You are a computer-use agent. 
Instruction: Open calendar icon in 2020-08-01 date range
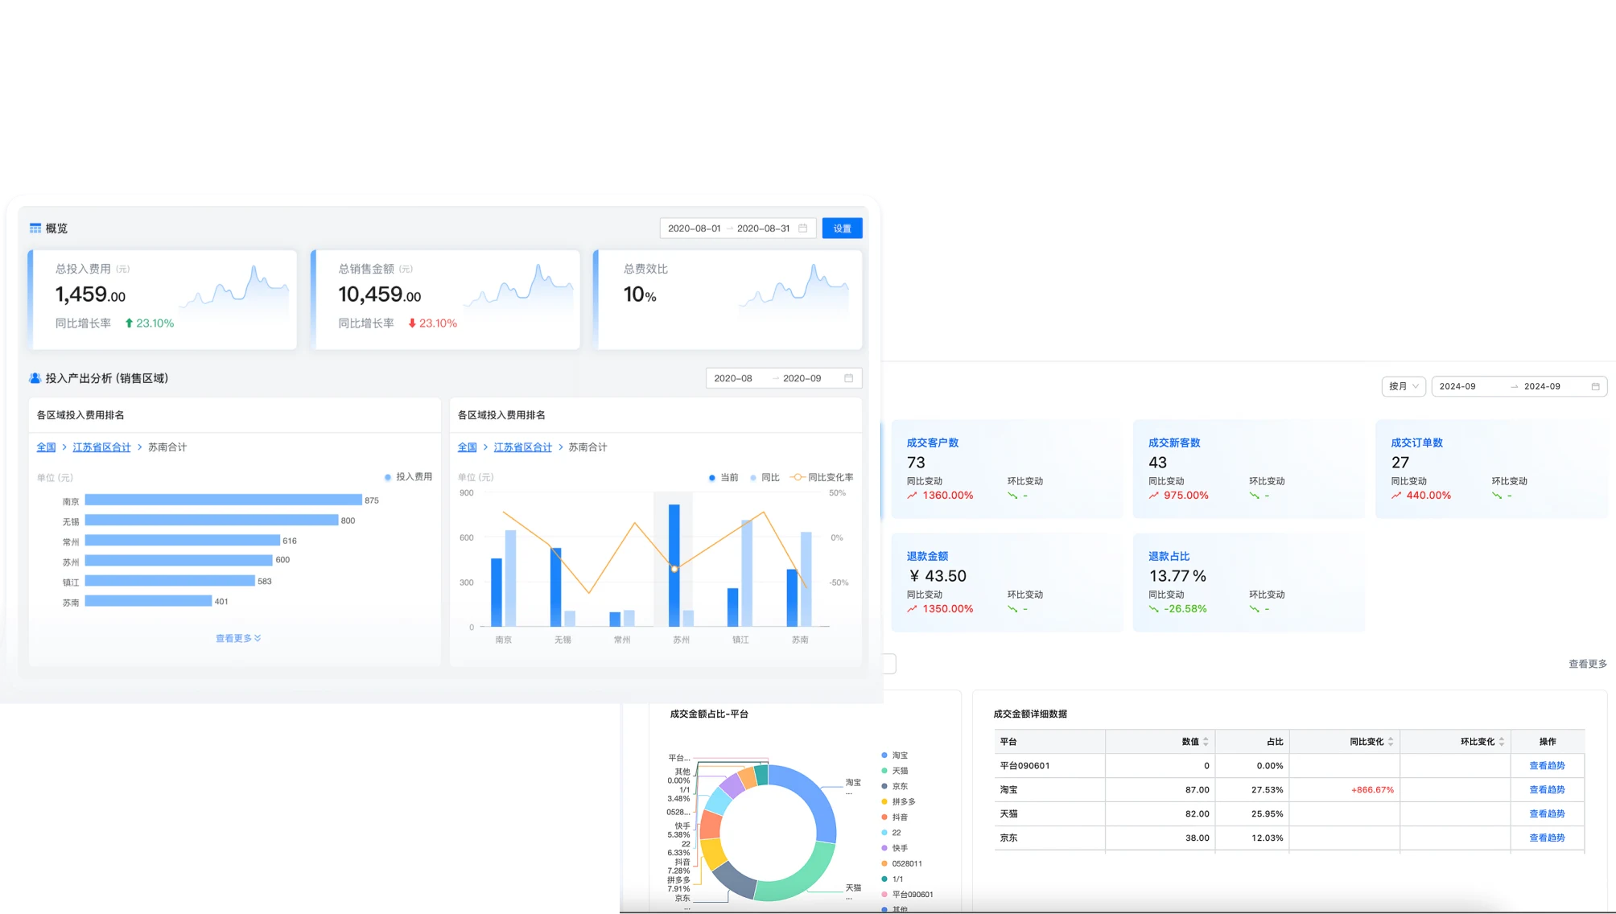802,228
